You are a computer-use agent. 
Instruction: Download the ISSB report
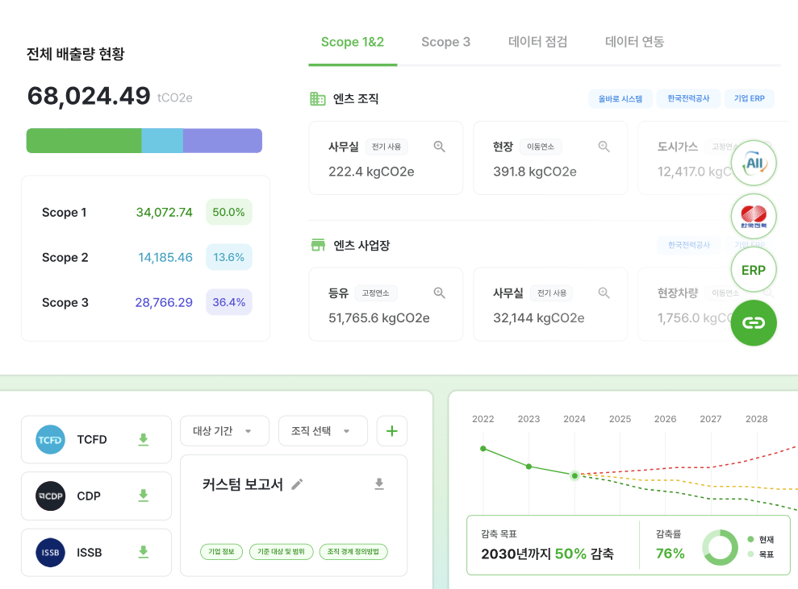(144, 552)
